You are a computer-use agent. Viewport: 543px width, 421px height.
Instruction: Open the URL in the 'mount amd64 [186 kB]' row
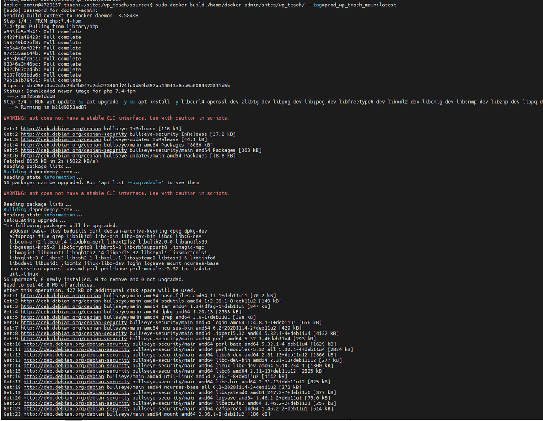(x=64, y=414)
